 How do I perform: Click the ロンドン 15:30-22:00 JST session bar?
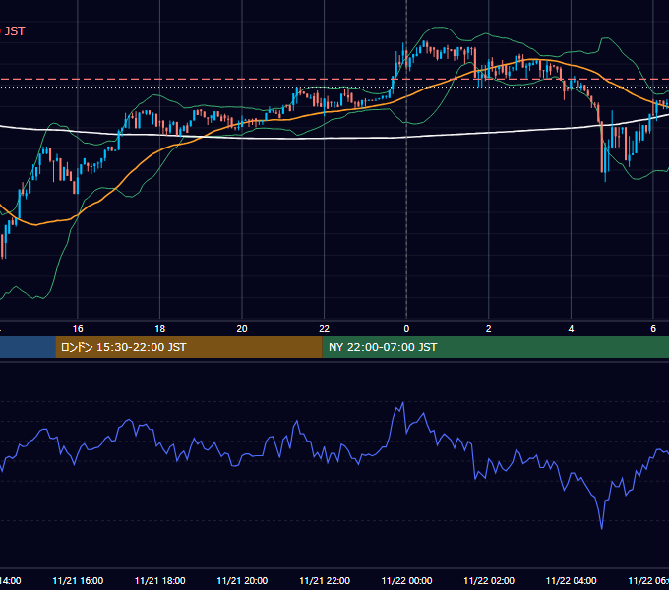pos(189,347)
